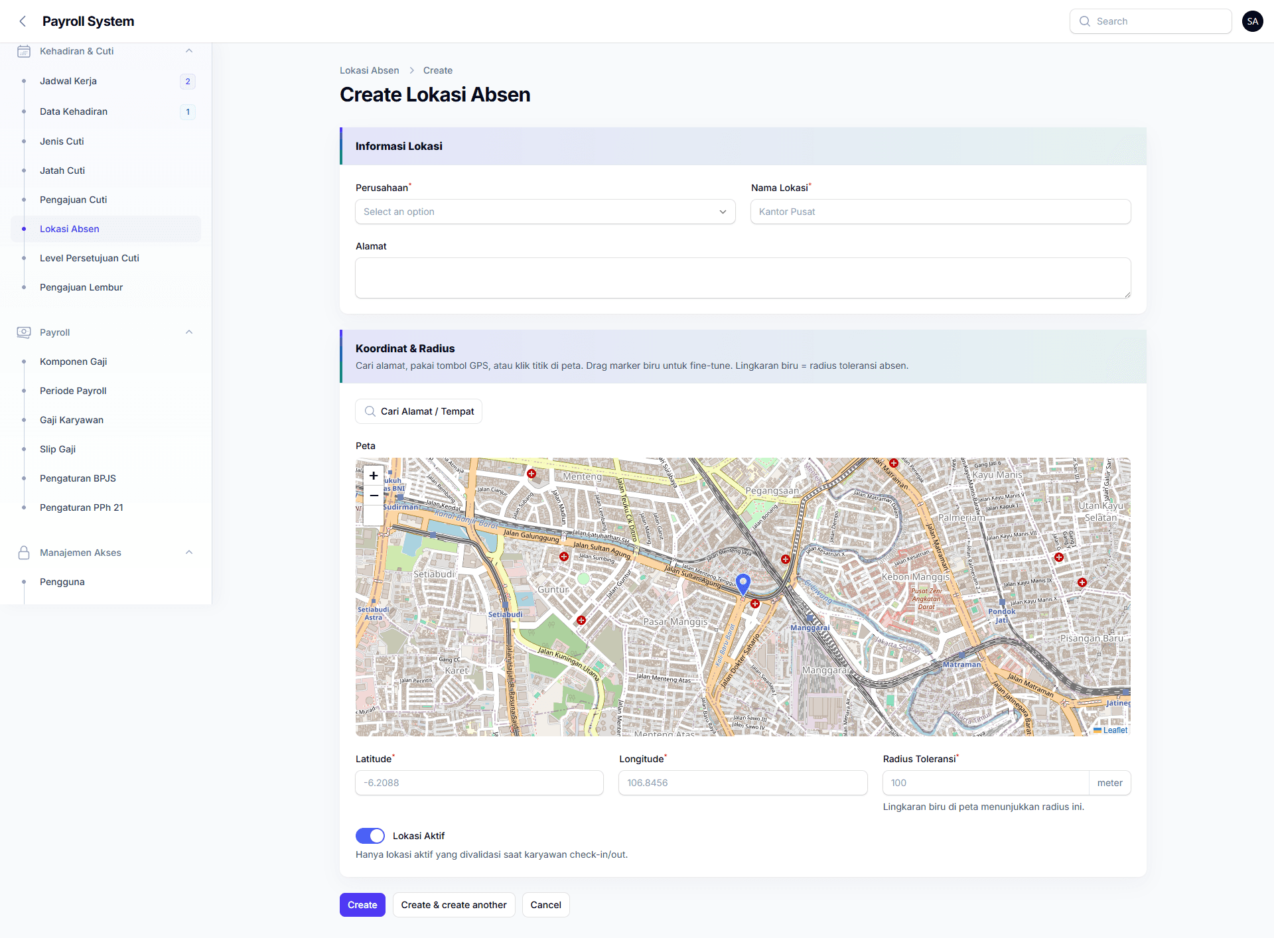Click the top Search box

[x=1151, y=21]
